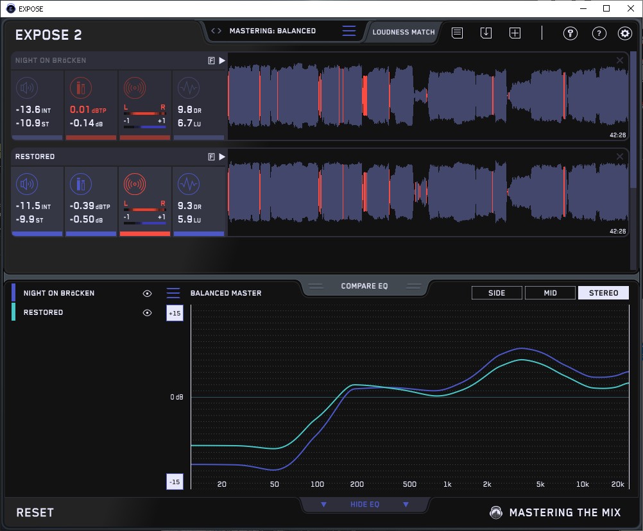Click the Restored waveform display
This screenshot has width=643, height=531.
(x=428, y=192)
